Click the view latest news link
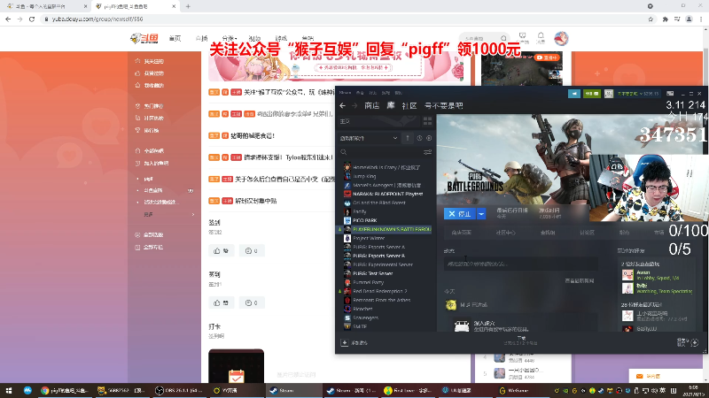This screenshot has height=398, width=709. click(x=580, y=280)
